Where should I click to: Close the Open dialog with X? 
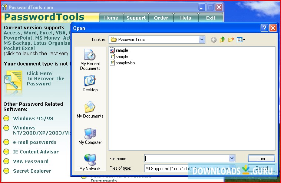tap(273, 28)
